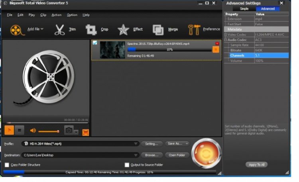Open the File menu

coord(10,15)
